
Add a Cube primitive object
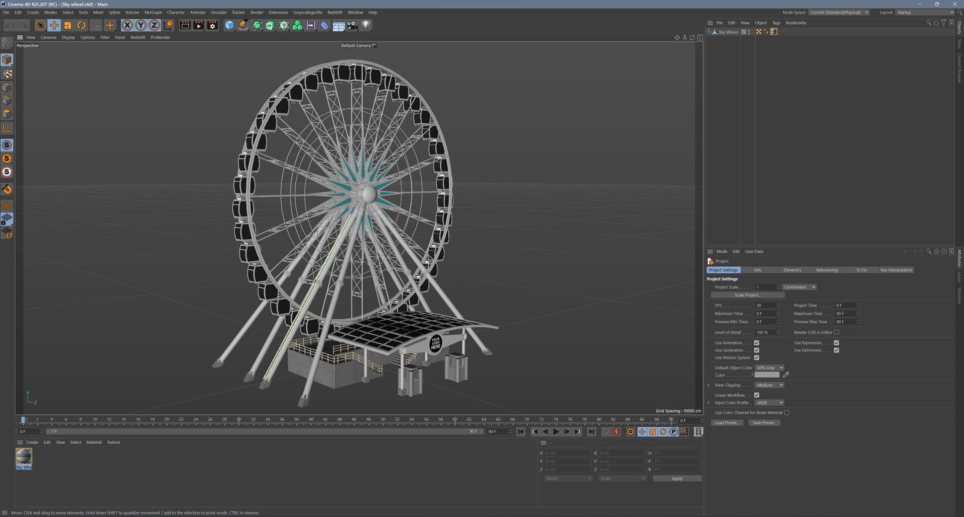[x=229, y=25]
